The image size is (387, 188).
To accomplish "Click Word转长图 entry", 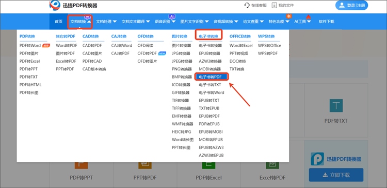I will coord(183,140).
